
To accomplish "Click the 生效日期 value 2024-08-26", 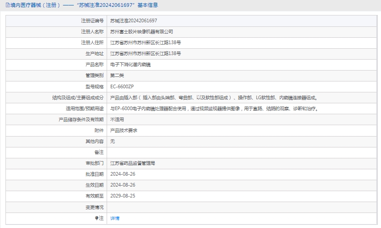I will [x=123, y=185].
